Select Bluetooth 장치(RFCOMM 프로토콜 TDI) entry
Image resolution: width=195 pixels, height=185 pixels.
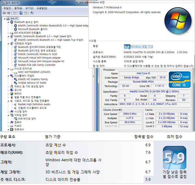(39, 47)
